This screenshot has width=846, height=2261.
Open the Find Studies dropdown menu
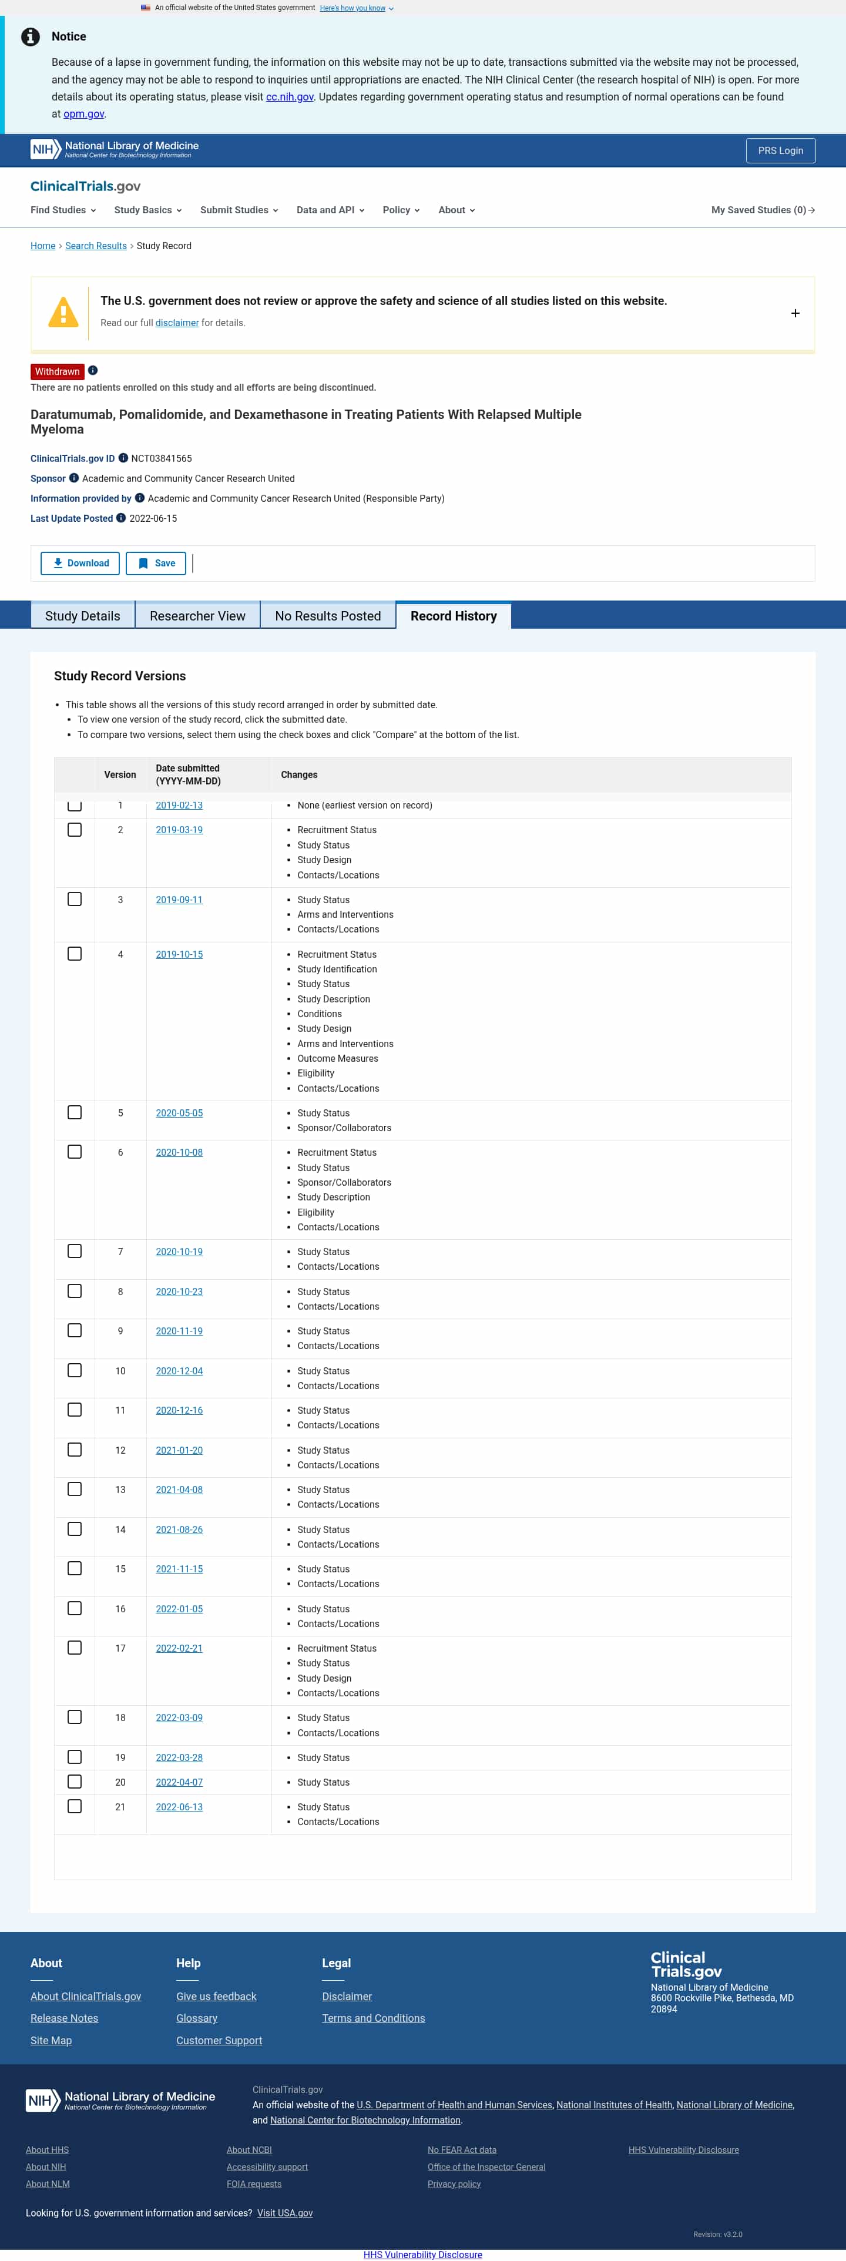[x=63, y=210]
